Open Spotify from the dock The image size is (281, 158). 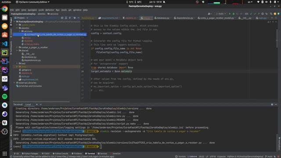click(x=5, y=97)
